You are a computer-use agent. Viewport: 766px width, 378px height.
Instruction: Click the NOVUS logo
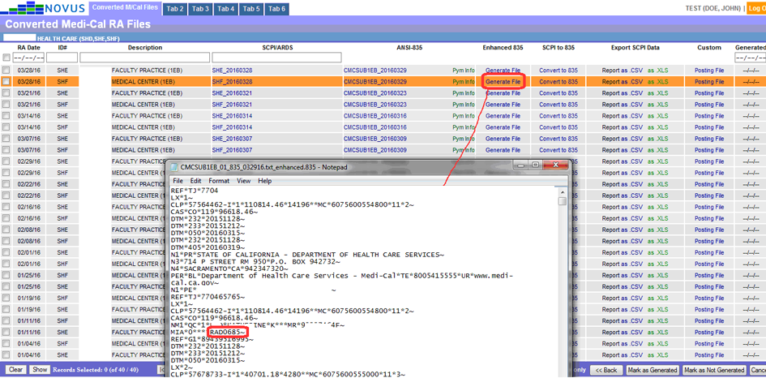[x=44, y=8]
